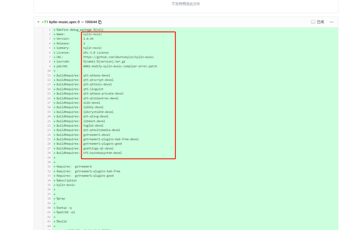Copy the kylin-music.spec file path
The width and height of the screenshot is (353, 230).
coord(100,22)
